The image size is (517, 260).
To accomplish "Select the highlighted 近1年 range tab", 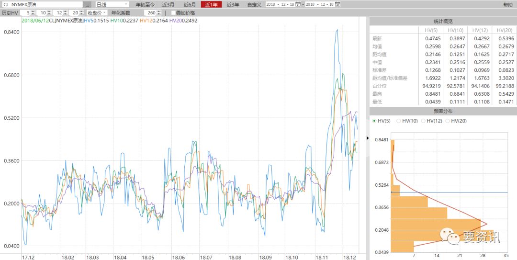I will (x=212, y=5).
